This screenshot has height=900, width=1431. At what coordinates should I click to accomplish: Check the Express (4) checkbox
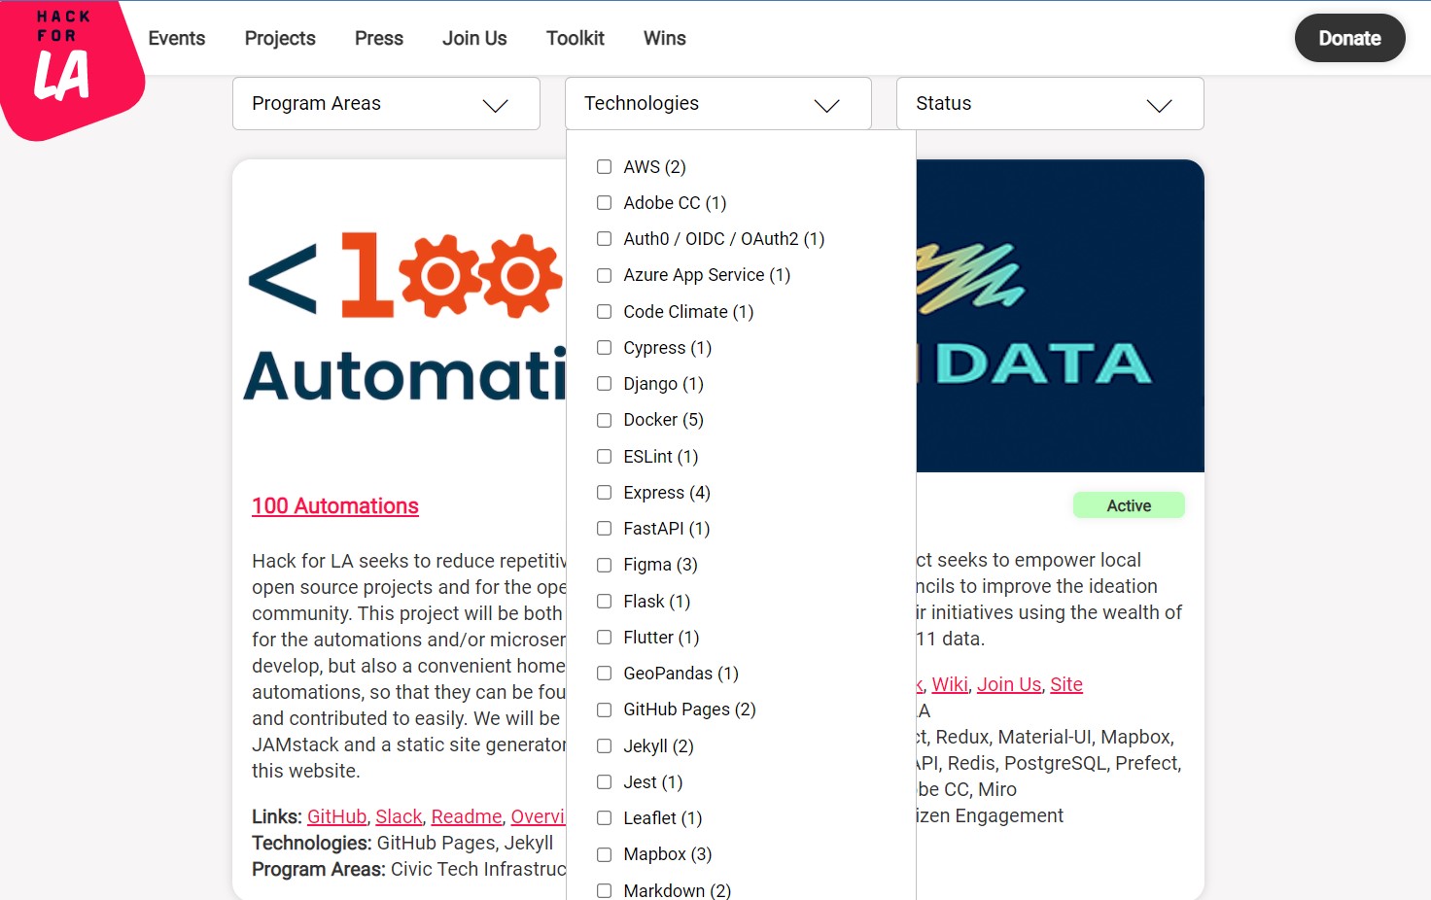tap(604, 493)
